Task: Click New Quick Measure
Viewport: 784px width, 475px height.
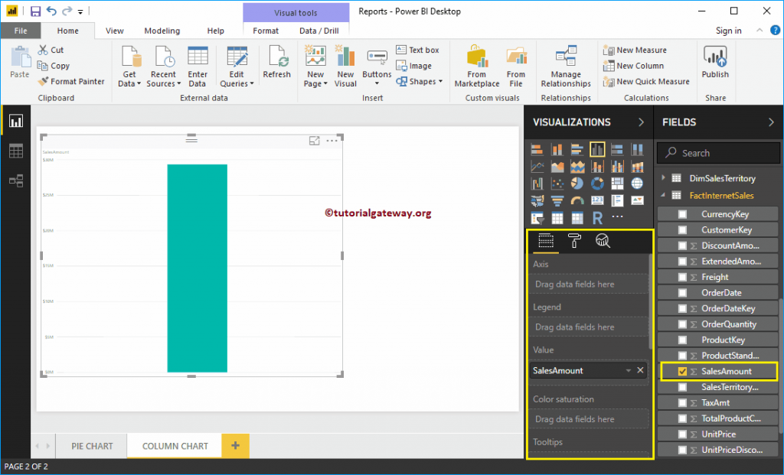Action: pyautogui.click(x=646, y=81)
